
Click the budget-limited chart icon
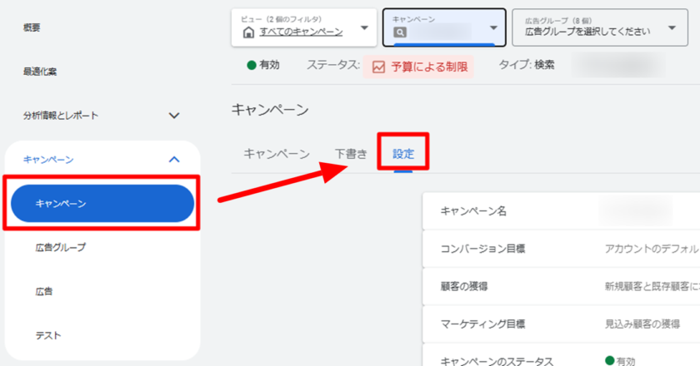tap(378, 67)
